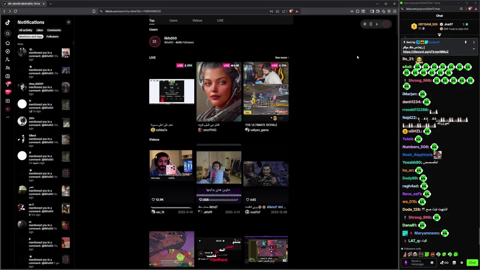Open THE ULTIMATE ROYALE live thumbnail
Image resolution: width=480 pixels, height=270 pixels.
(266, 91)
